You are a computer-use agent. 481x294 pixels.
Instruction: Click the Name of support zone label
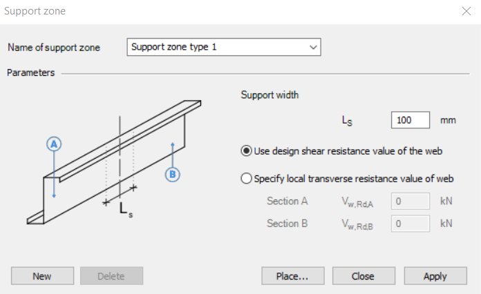pyautogui.click(x=54, y=48)
